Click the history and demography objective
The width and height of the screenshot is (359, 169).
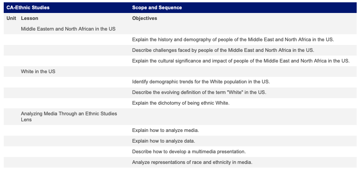[233, 39]
